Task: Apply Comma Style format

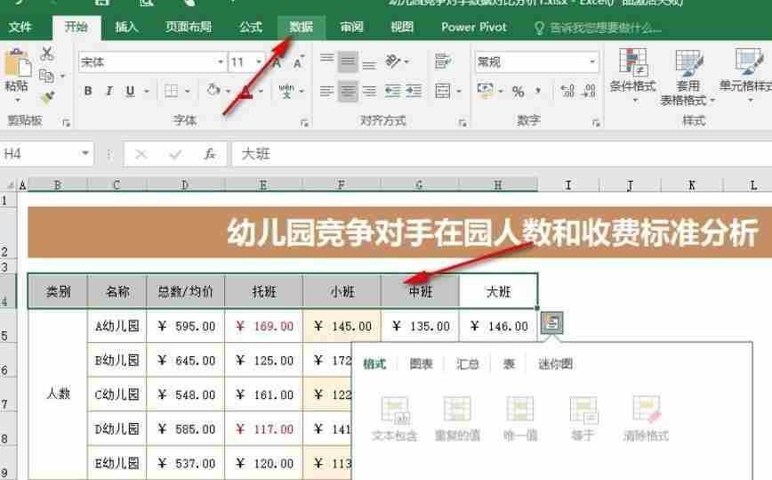Action: 538,92
